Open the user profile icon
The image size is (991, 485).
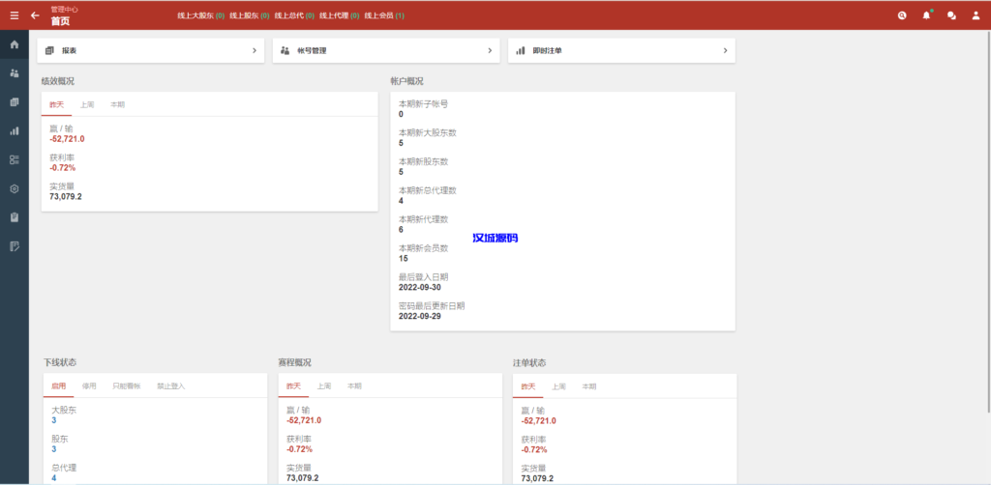coord(976,15)
